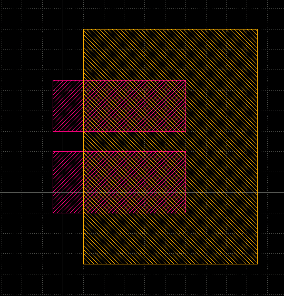Viewport: 284px width, 296px height.
Task: Click the origin crosshair intersection of axis lines
Action: coord(63,193)
